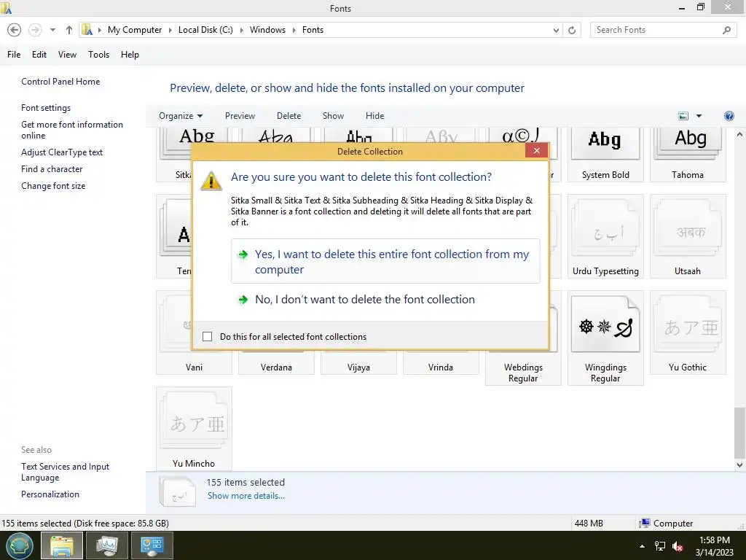
Task: Click the Webdings Regular label
Action: point(523,373)
